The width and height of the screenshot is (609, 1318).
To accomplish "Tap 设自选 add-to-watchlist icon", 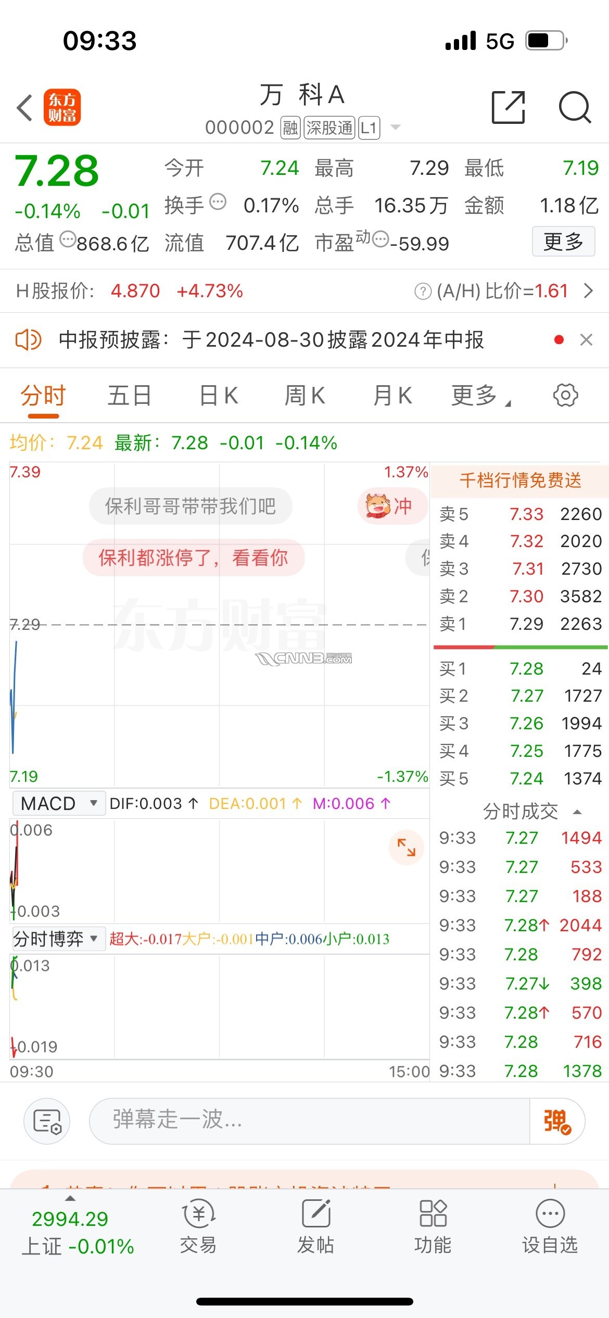I will pyautogui.click(x=550, y=1226).
